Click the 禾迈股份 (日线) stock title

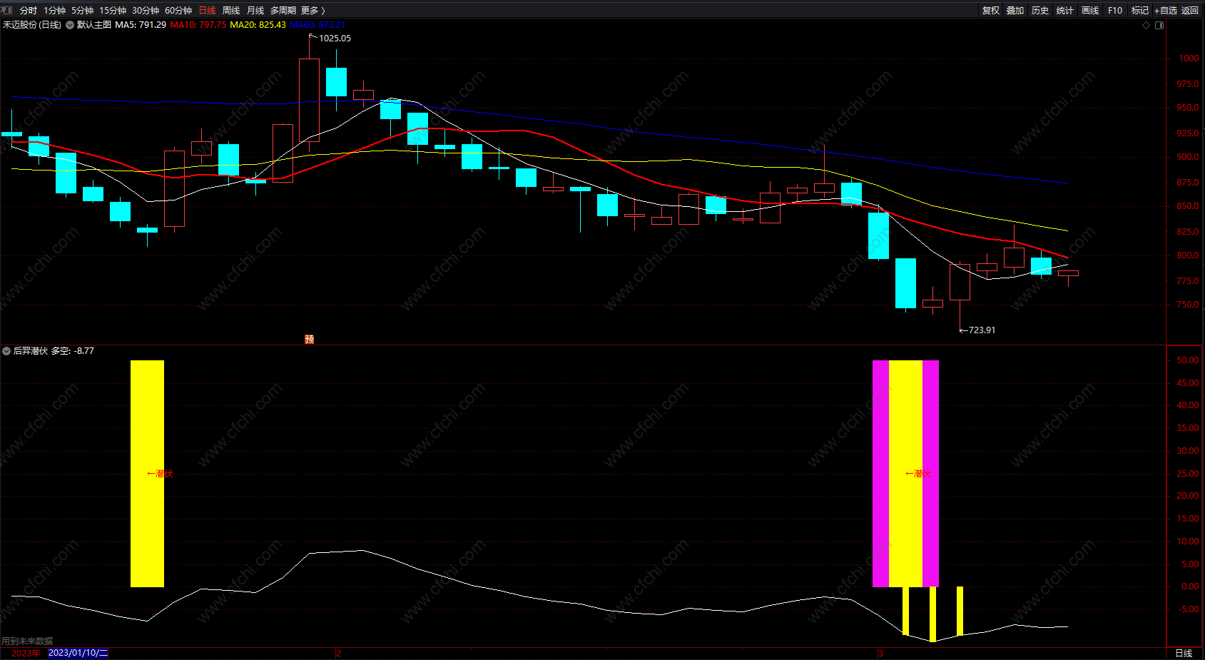click(32, 25)
